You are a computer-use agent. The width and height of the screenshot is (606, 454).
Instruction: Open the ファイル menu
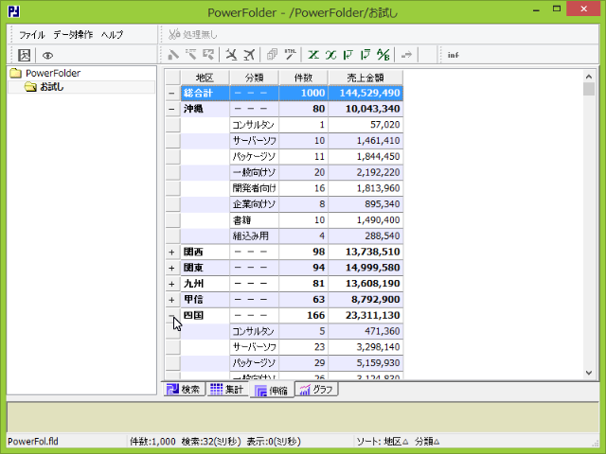(x=32, y=35)
